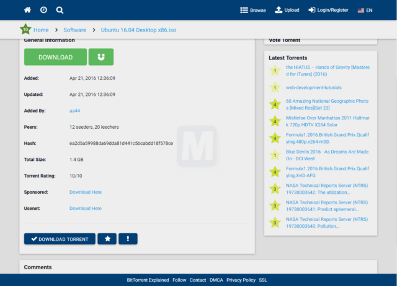Open the Upload page
This screenshot has width=397, height=286.
pos(287,10)
